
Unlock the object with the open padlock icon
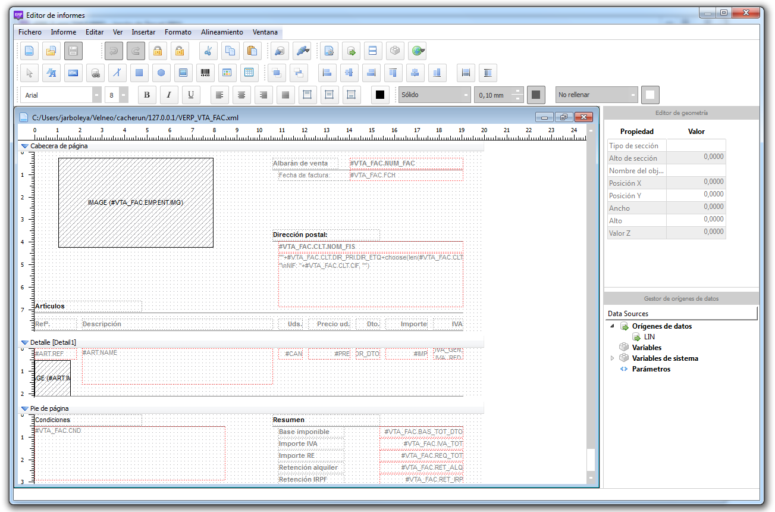click(179, 51)
